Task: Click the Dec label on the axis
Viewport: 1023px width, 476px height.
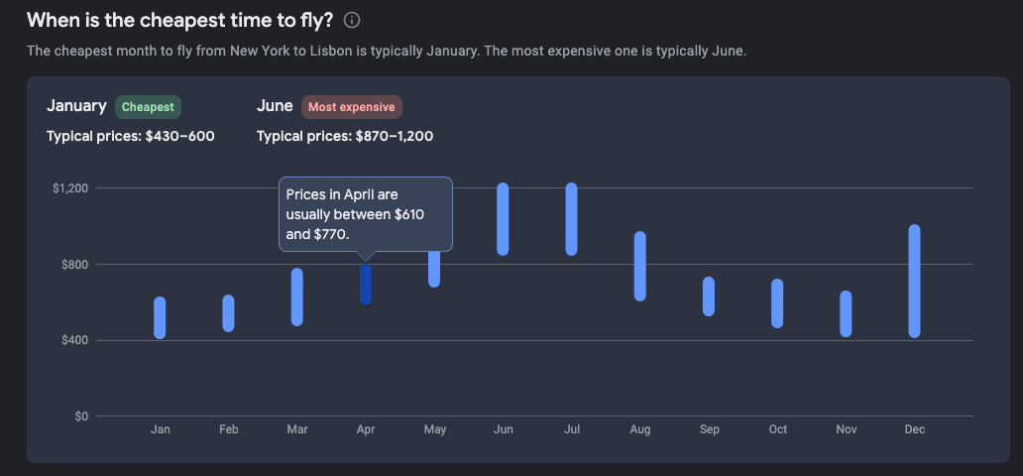Action: tap(914, 429)
